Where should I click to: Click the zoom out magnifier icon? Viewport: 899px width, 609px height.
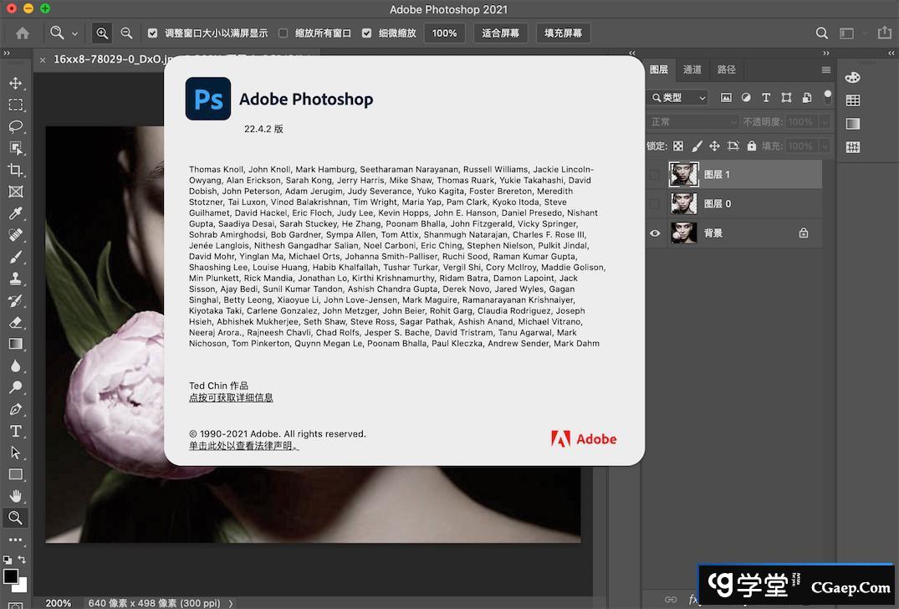click(x=127, y=33)
